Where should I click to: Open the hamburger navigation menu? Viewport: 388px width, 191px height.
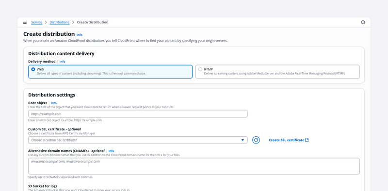pyautogui.click(x=25, y=22)
